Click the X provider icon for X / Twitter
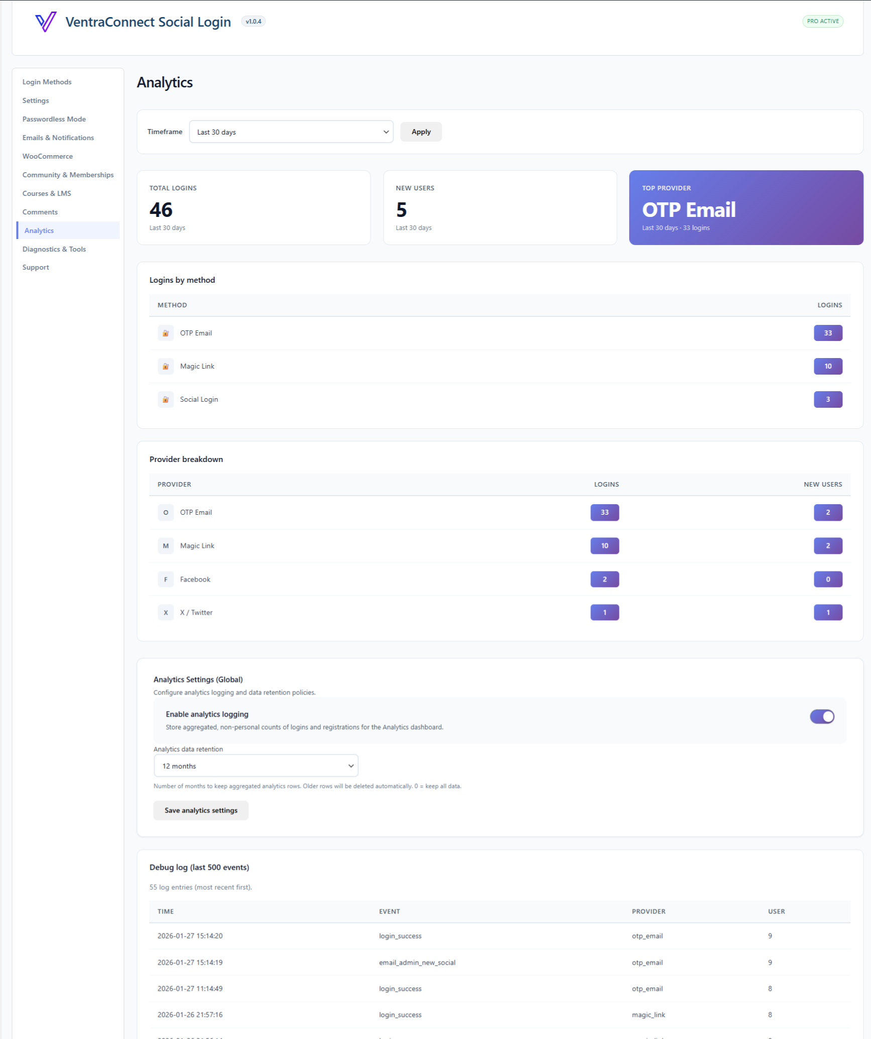Screen dimensions: 871x1039 [166, 612]
